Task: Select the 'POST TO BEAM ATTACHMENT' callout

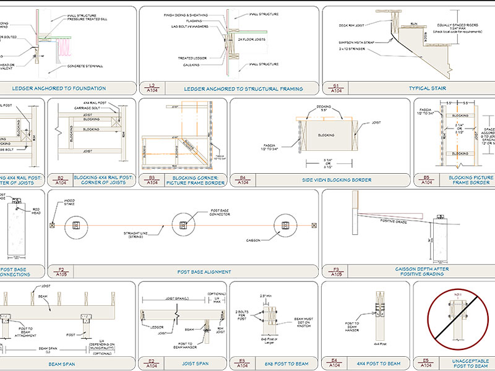Action: 25,332
